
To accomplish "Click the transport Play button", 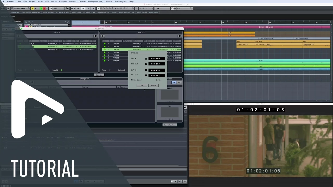I will coord(88,8).
